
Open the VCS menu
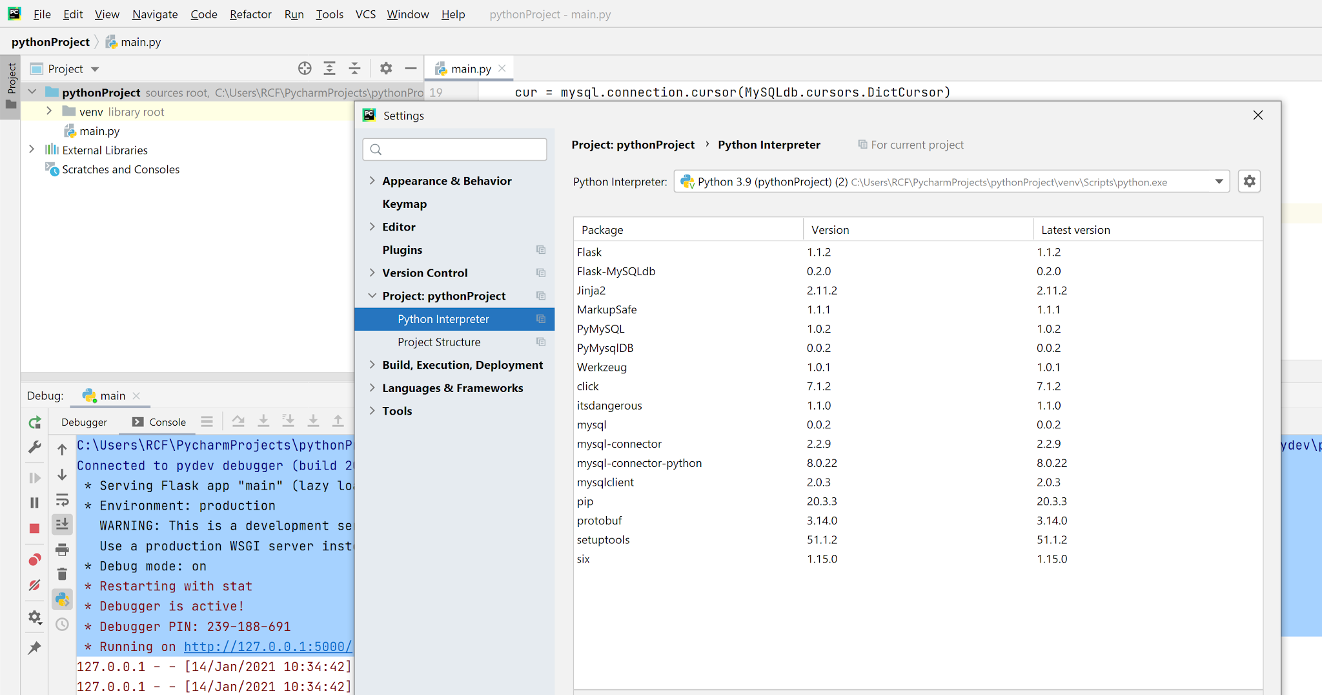coord(365,14)
